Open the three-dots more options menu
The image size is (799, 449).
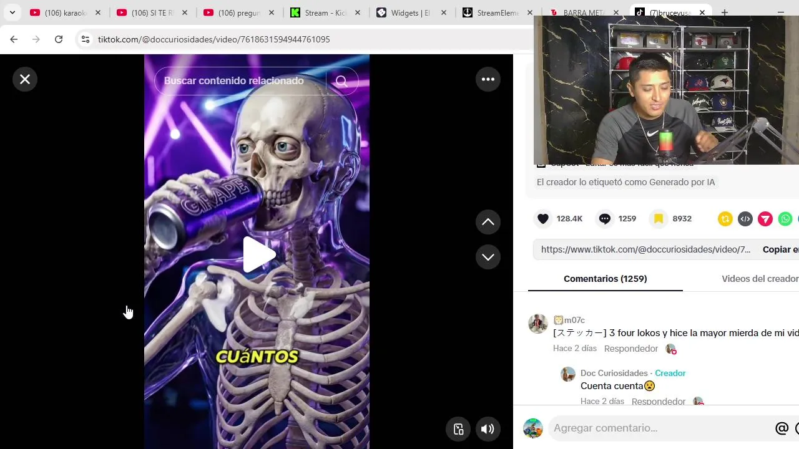488,79
